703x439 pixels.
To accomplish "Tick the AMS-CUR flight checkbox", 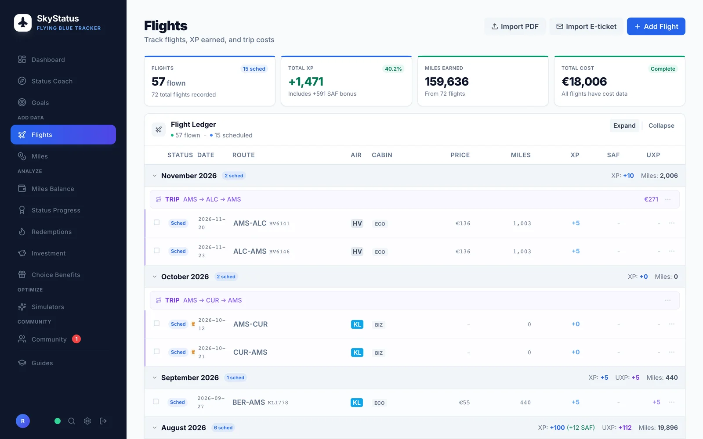I will (156, 324).
